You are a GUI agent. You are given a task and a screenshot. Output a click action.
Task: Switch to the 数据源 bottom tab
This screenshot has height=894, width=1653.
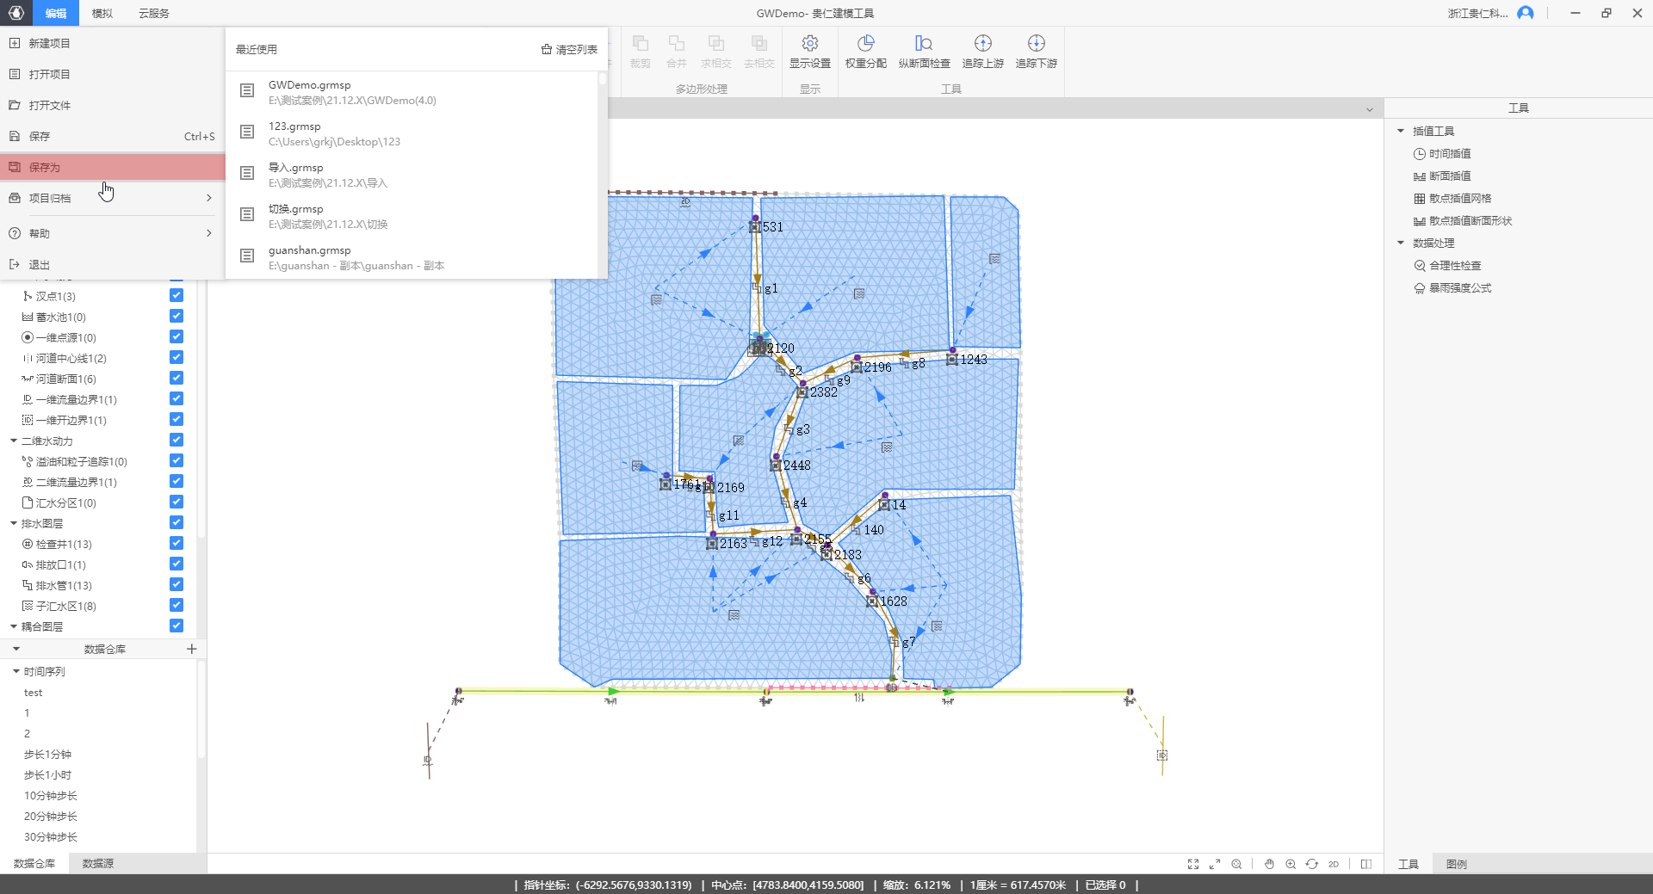pos(98,863)
